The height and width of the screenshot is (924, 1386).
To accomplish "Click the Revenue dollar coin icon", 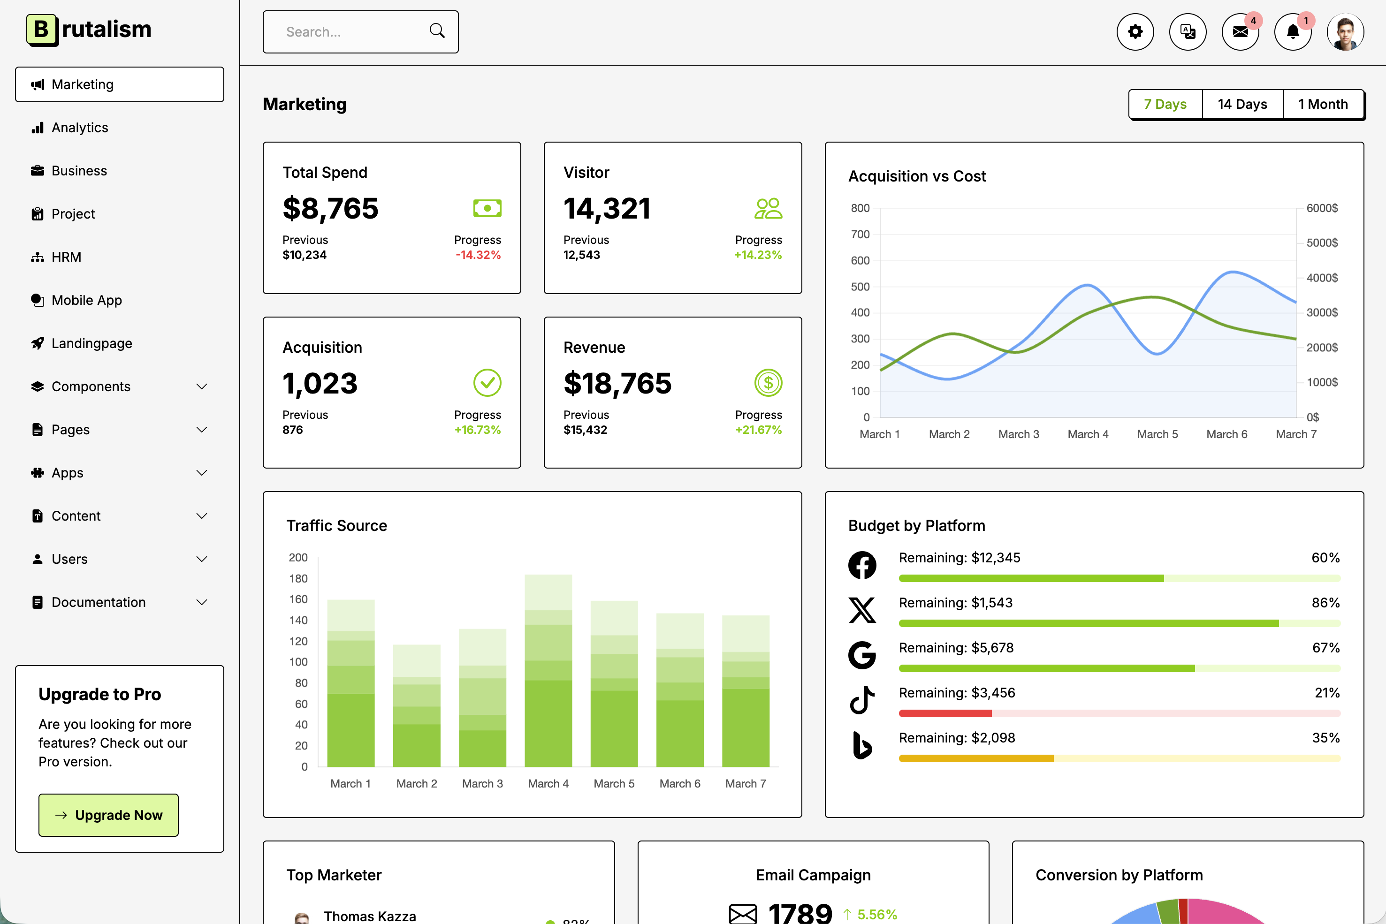I will pyautogui.click(x=768, y=383).
